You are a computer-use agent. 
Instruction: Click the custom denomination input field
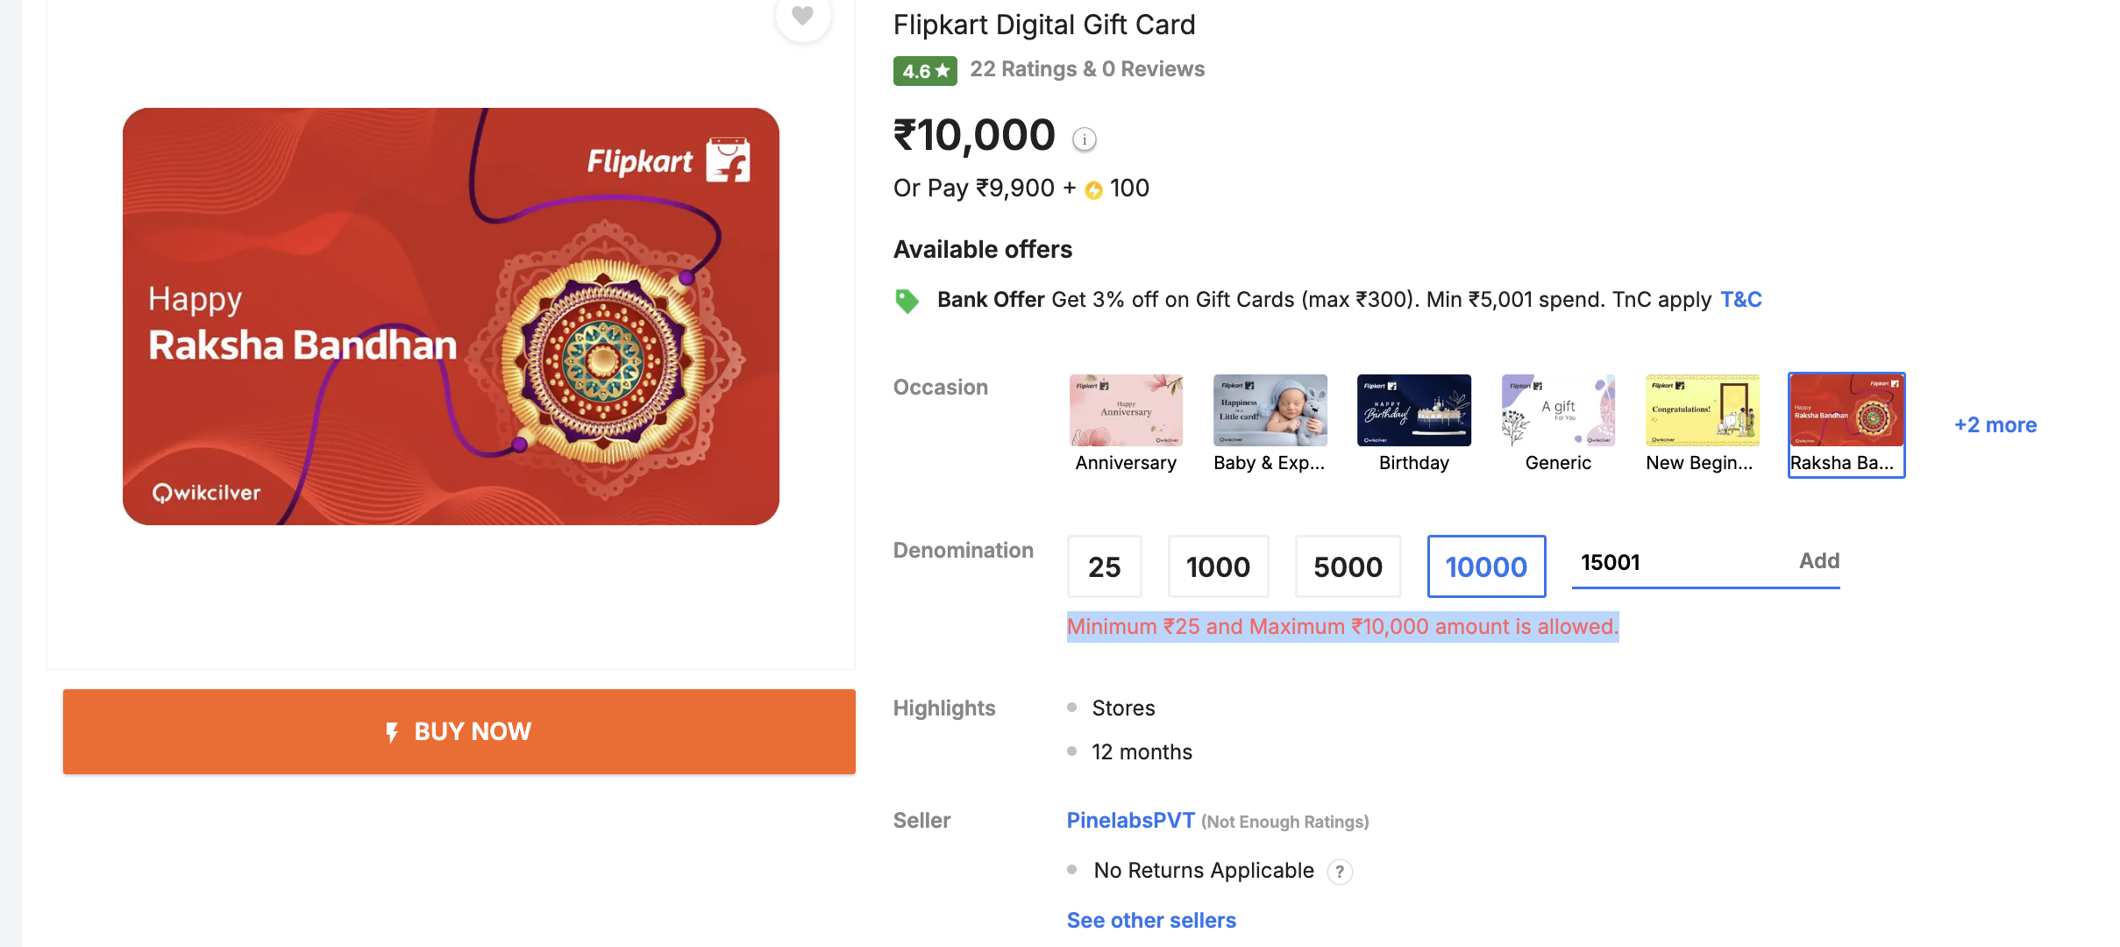click(x=1679, y=562)
